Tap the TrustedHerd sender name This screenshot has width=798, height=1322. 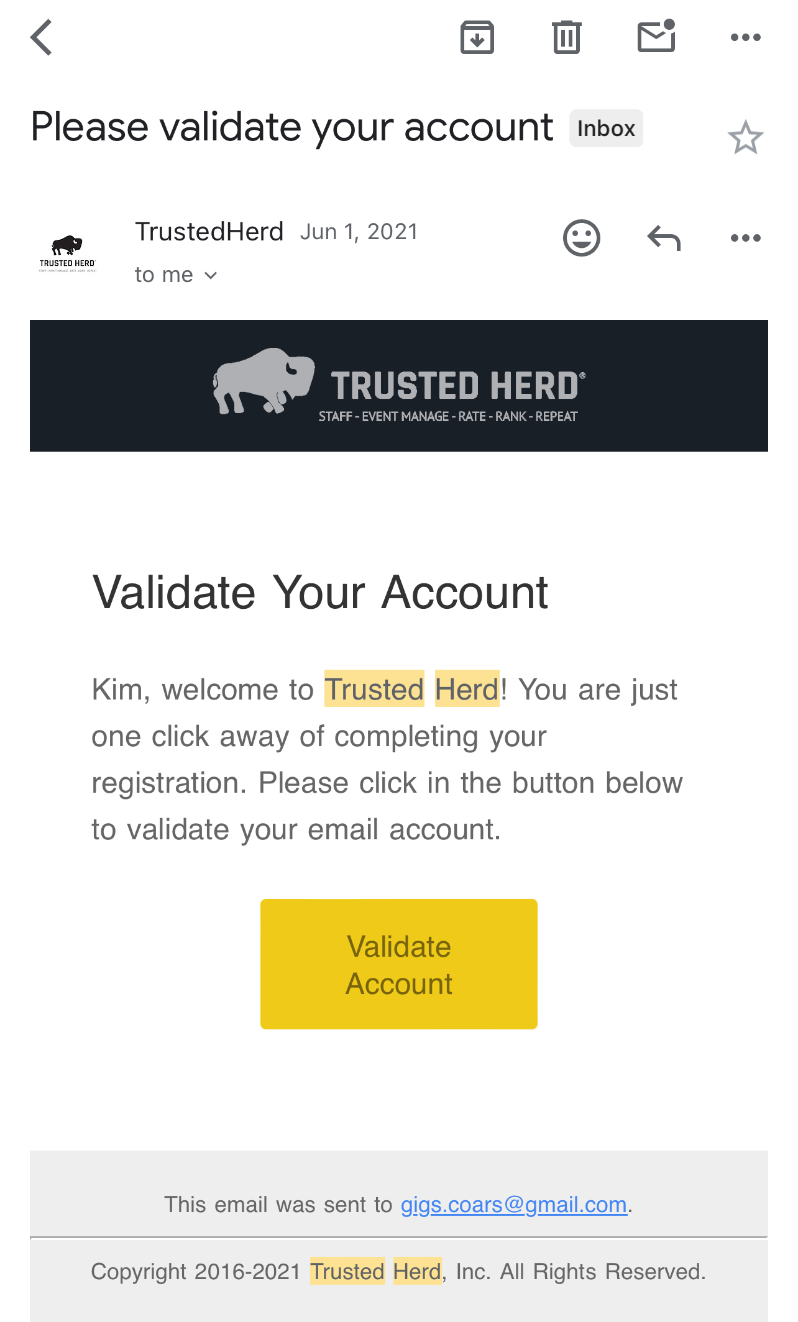209,232
